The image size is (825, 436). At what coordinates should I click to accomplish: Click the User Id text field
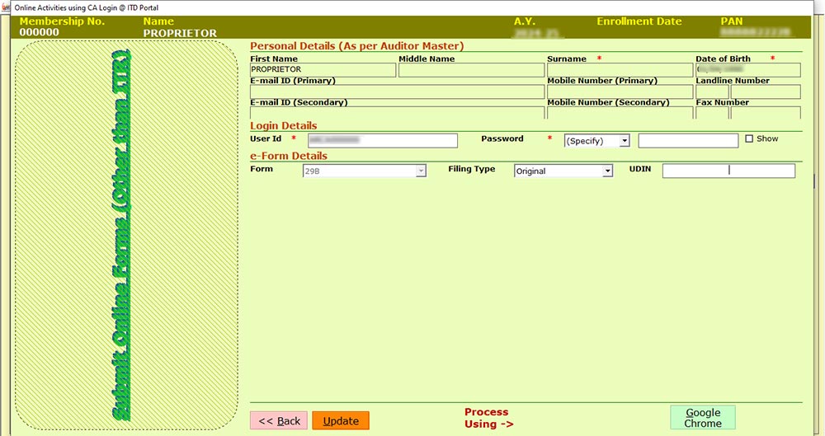pos(382,141)
